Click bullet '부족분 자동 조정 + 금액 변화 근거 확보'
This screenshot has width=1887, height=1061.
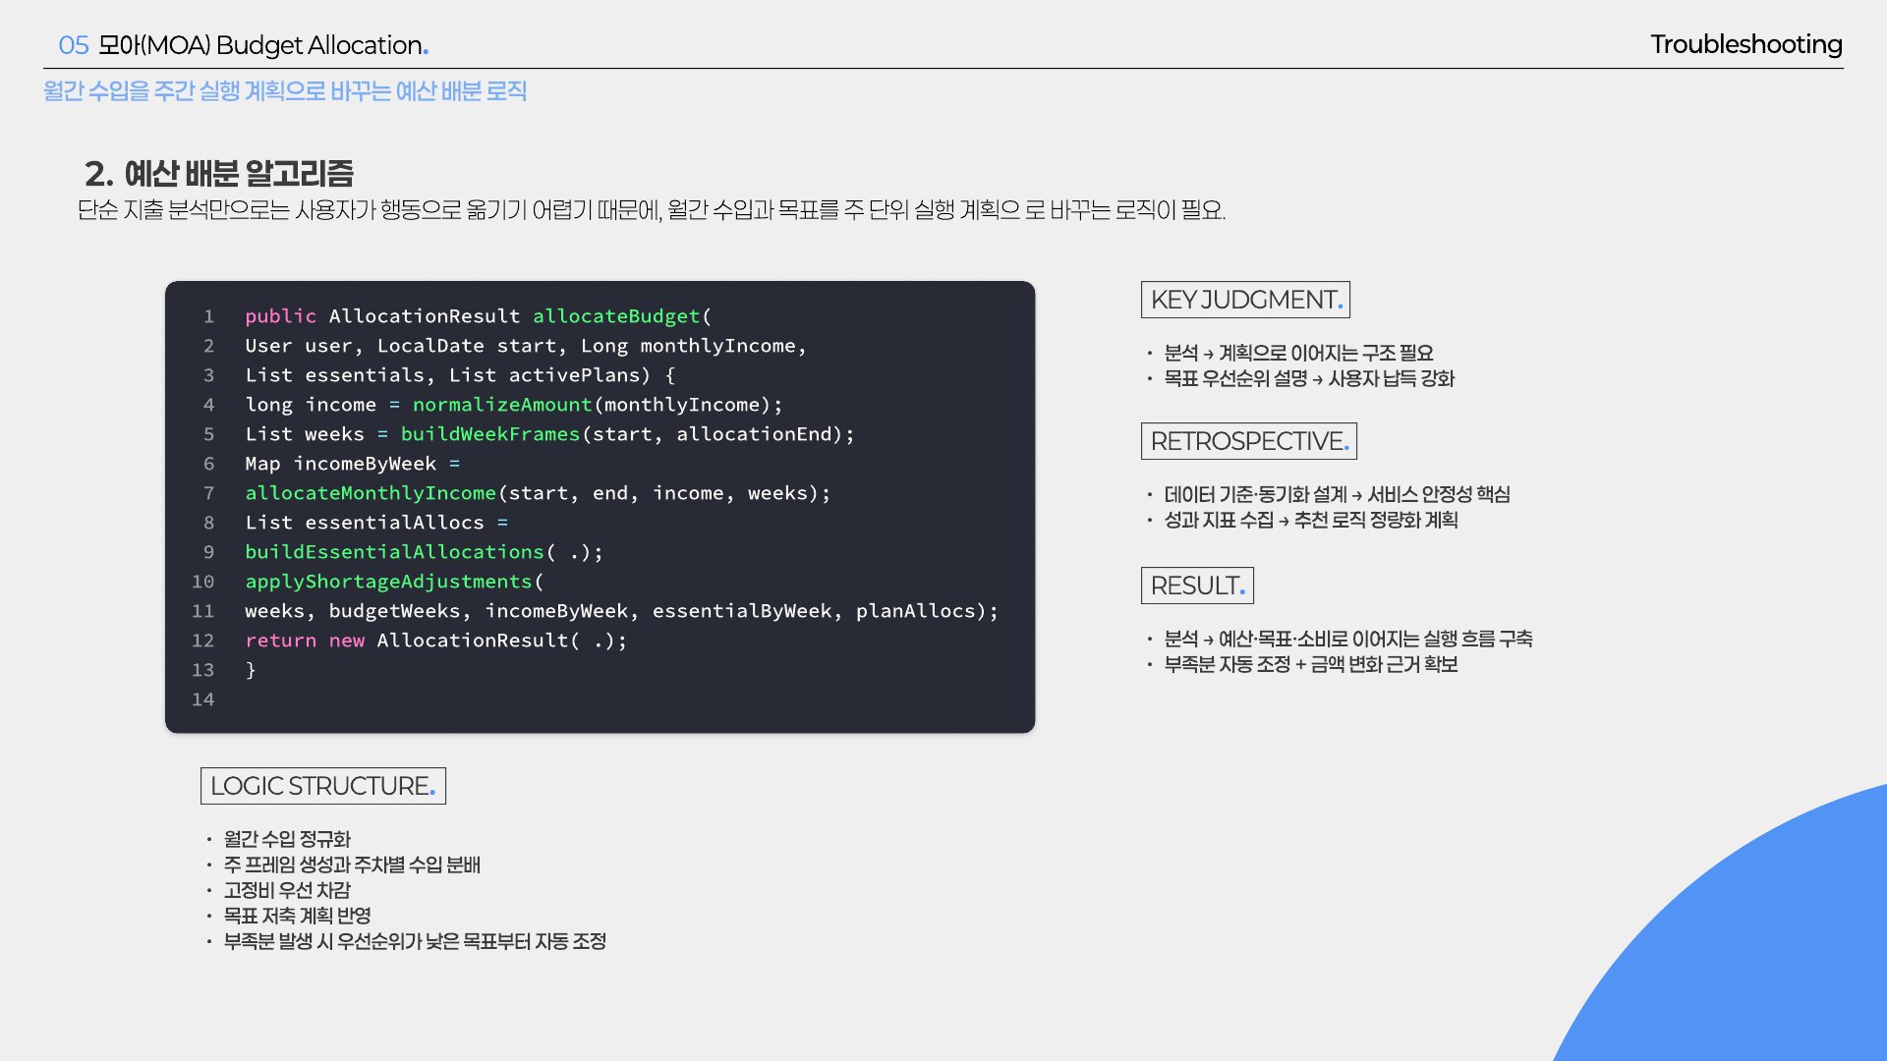[1311, 664]
